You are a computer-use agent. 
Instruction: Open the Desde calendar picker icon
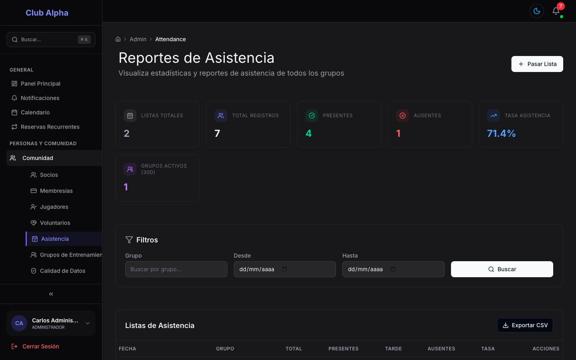pyautogui.click(x=284, y=269)
